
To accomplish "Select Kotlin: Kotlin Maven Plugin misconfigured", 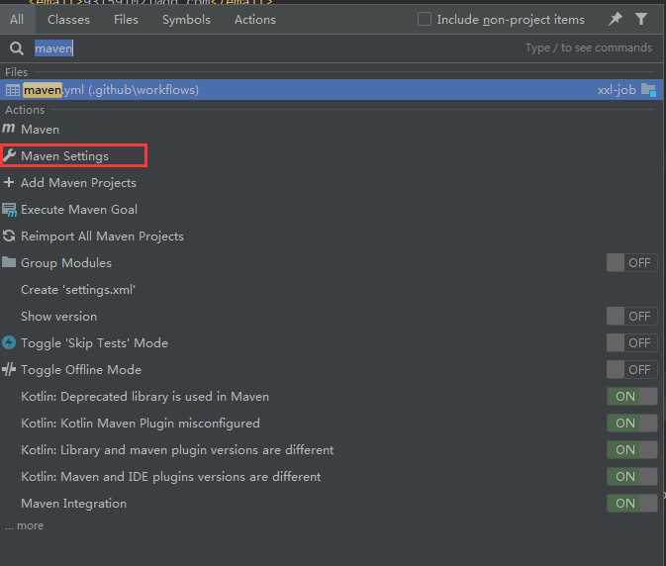I will pyautogui.click(x=332, y=424).
